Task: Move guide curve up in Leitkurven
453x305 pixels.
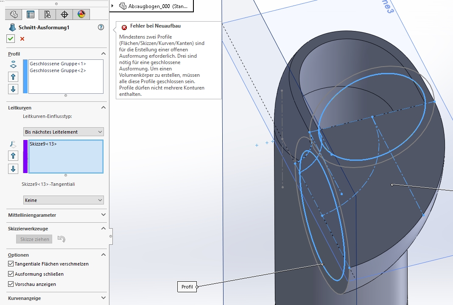Action: click(13, 156)
